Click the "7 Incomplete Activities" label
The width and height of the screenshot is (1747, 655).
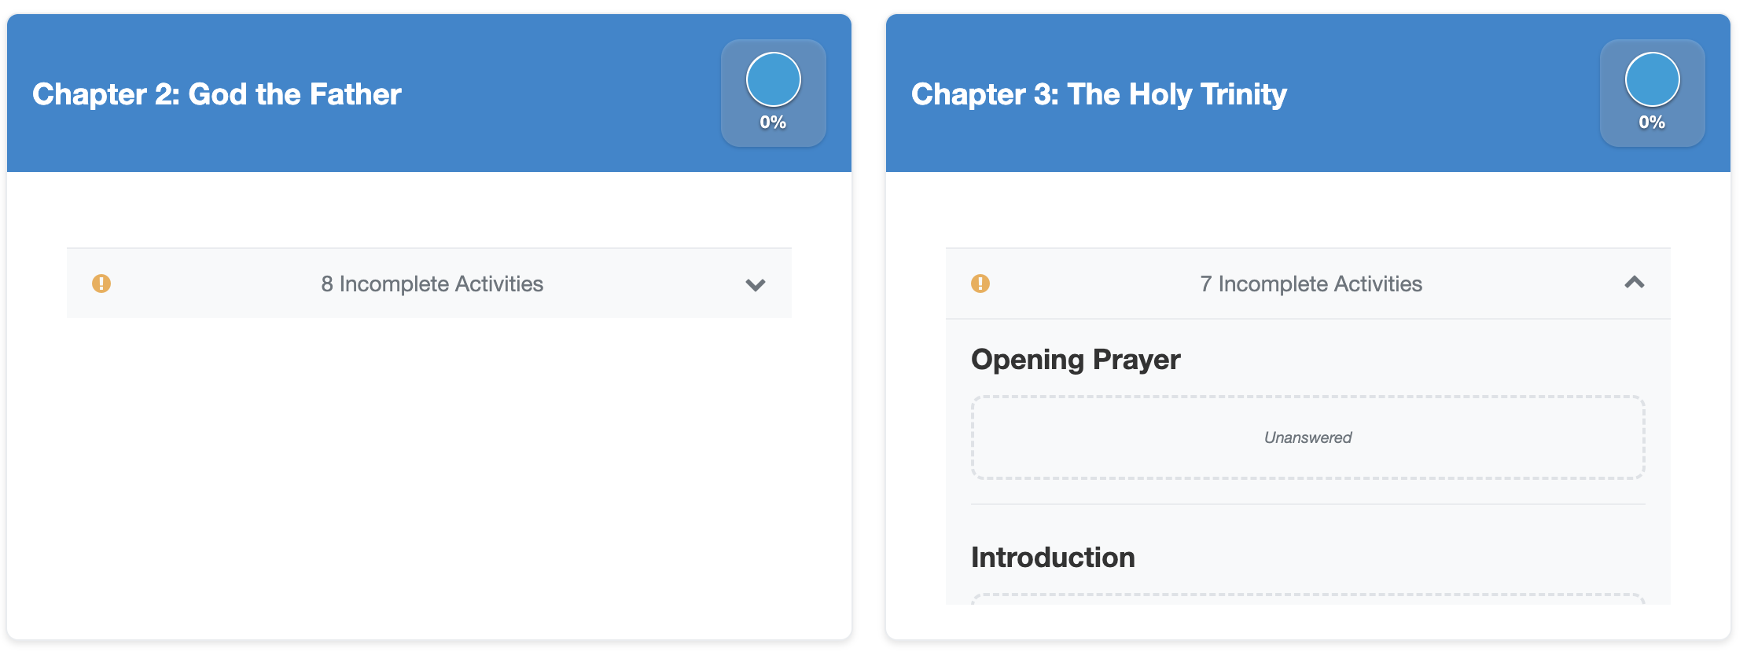(x=1311, y=284)
